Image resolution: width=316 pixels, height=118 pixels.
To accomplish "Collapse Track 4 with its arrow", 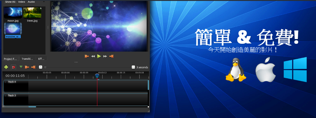I will click(x=5, y=82).
